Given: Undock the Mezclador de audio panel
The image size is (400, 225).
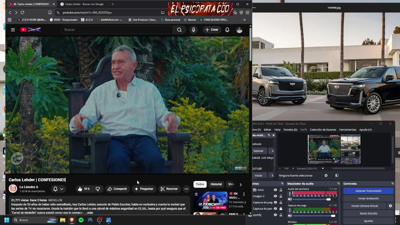Looking at the screenshot, I should tap(338, 184).
